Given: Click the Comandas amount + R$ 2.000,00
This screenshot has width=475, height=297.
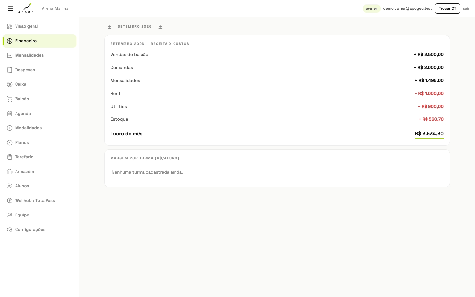Looking at the screenshot, I should pyautogui.click(x=428, y=68).
